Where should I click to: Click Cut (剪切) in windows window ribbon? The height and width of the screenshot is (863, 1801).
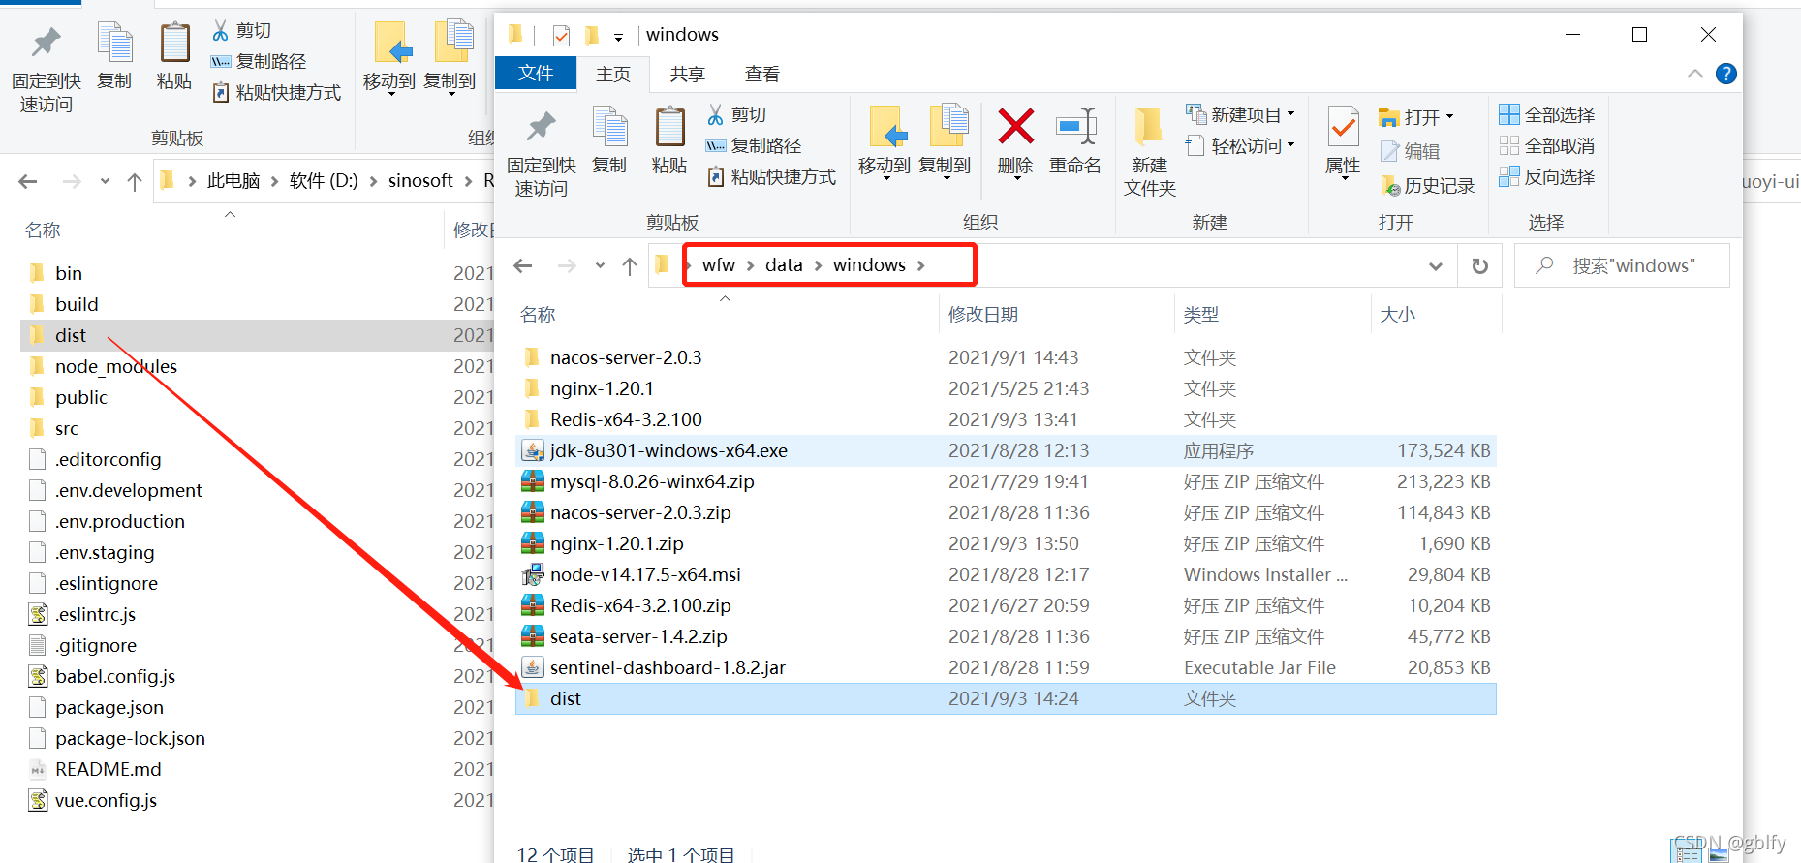tap(737, 114)
